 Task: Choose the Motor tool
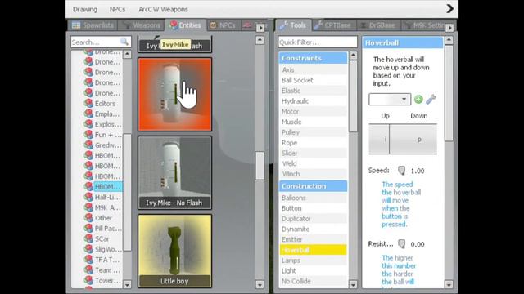[x=313, y=111]
